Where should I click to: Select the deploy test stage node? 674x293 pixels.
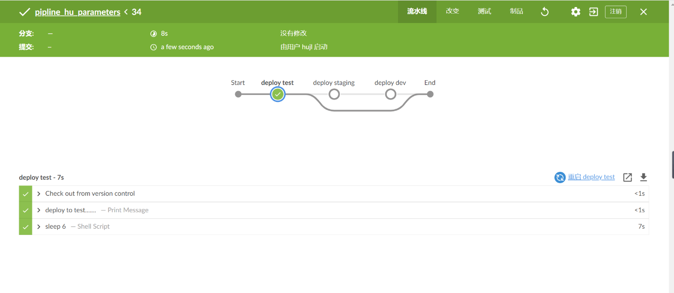(278, 94)
